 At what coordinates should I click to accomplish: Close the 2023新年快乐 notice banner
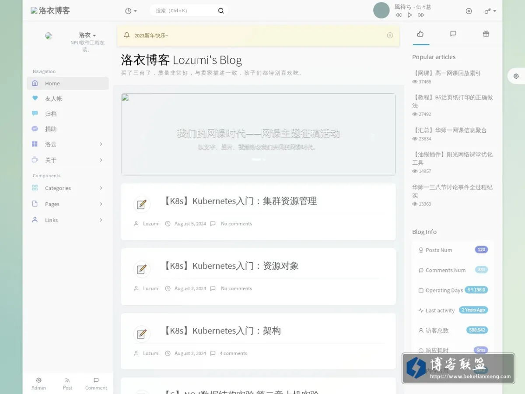(x=390, y=35)
